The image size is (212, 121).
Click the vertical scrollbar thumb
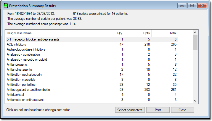(195, 42)
